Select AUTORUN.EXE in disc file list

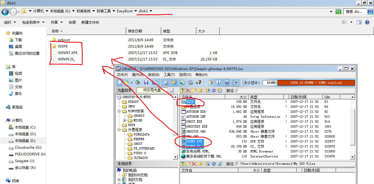point(196,112)
